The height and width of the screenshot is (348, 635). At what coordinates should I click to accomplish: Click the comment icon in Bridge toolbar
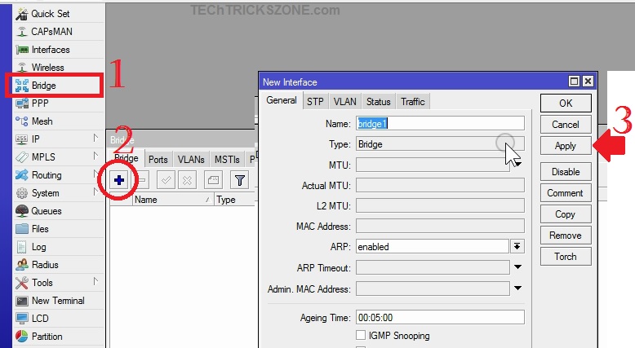pyautogui.click(x=212, y=180)
